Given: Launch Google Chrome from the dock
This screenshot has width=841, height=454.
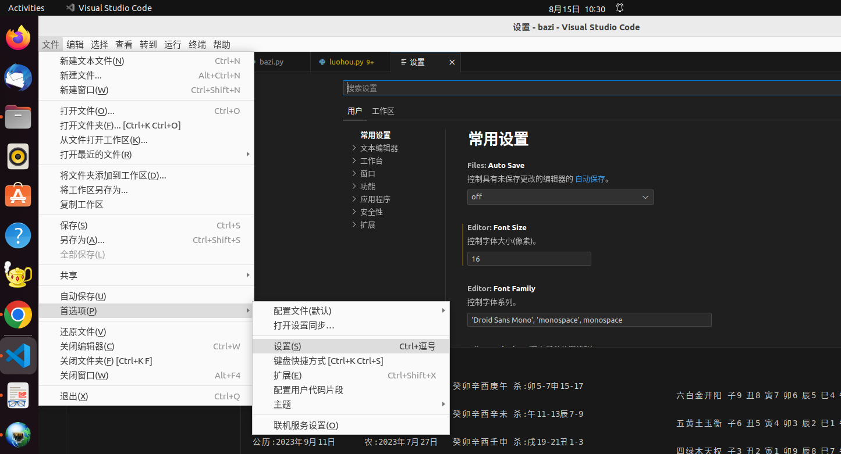Looking at the screenshot, I should [x=18, y=314].
